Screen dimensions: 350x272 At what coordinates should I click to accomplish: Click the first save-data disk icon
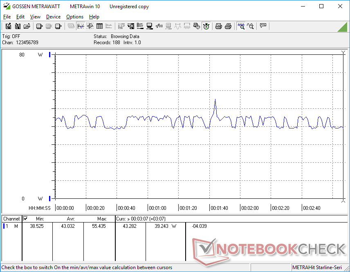click(8, 26)
